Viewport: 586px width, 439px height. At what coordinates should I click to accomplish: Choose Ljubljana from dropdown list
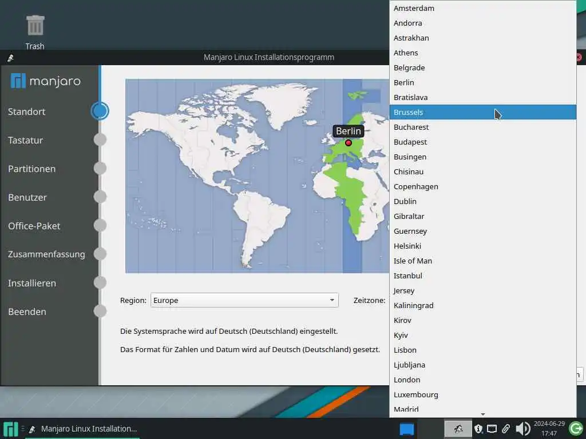[x=483, y=365]
